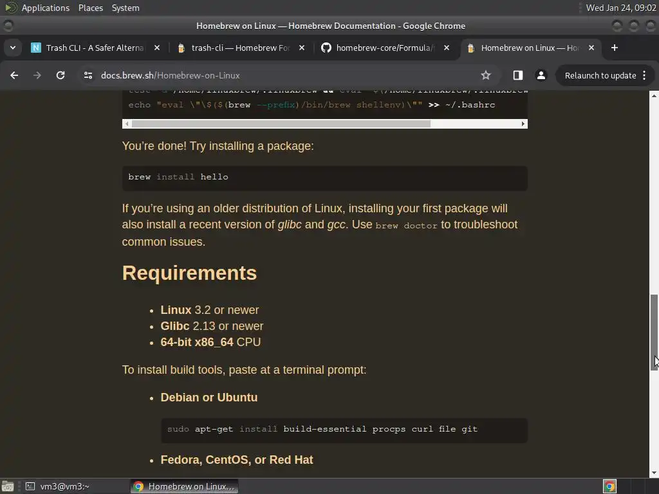Open the Places menu
This screenshot has height=494, width=659.
(90, 8)
